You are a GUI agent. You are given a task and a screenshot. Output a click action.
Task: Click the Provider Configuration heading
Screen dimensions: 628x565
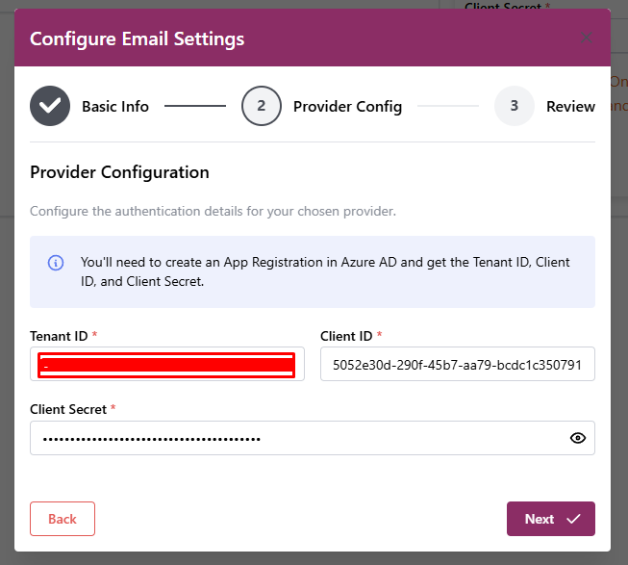click(119, 172)
